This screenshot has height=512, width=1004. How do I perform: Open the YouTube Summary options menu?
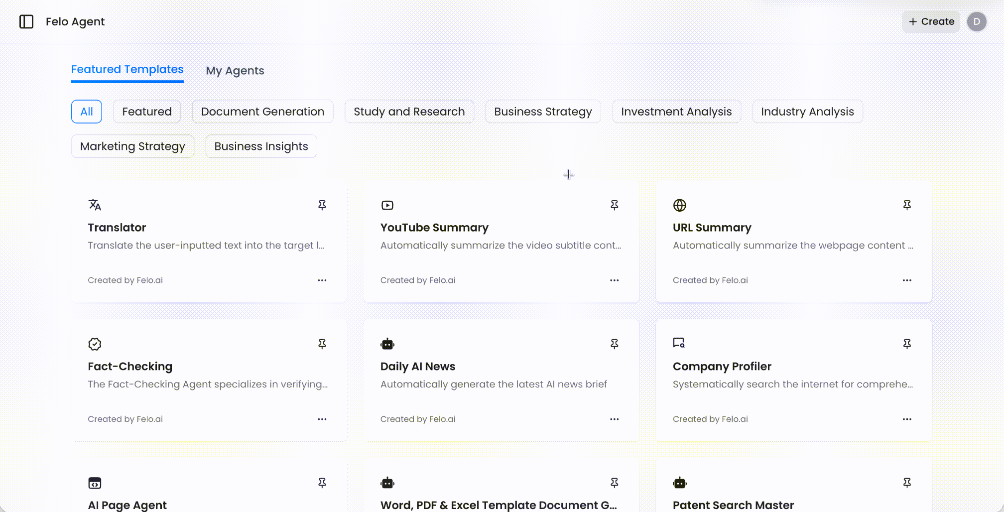click(x=614, y=280)
